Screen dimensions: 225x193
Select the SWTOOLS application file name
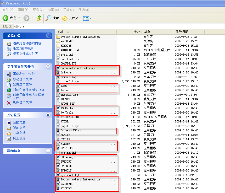pyautogui.click(x=66, y=170)
